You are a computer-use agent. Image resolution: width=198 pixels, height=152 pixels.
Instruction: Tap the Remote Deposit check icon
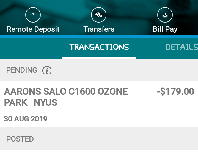(33, 15)
